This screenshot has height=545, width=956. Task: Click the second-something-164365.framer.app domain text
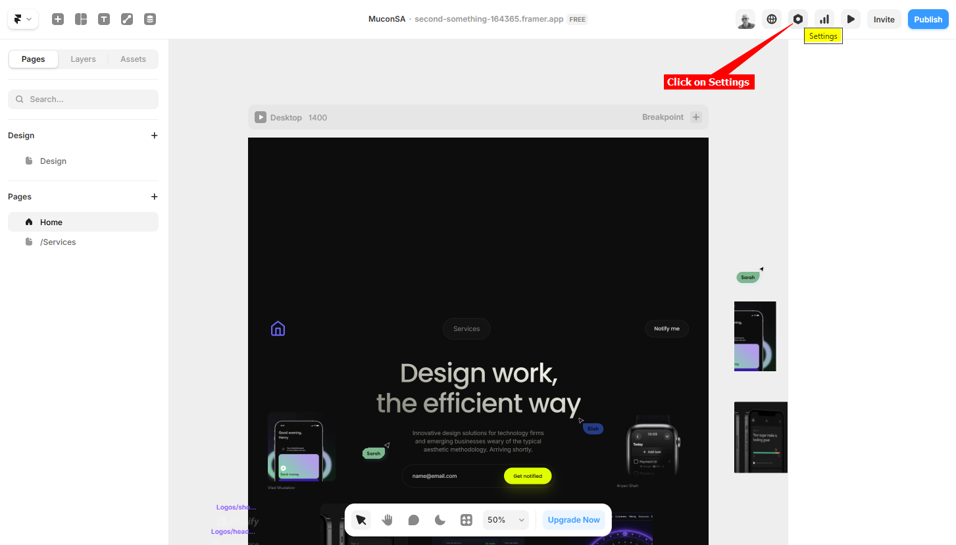[x=489, y=19]
